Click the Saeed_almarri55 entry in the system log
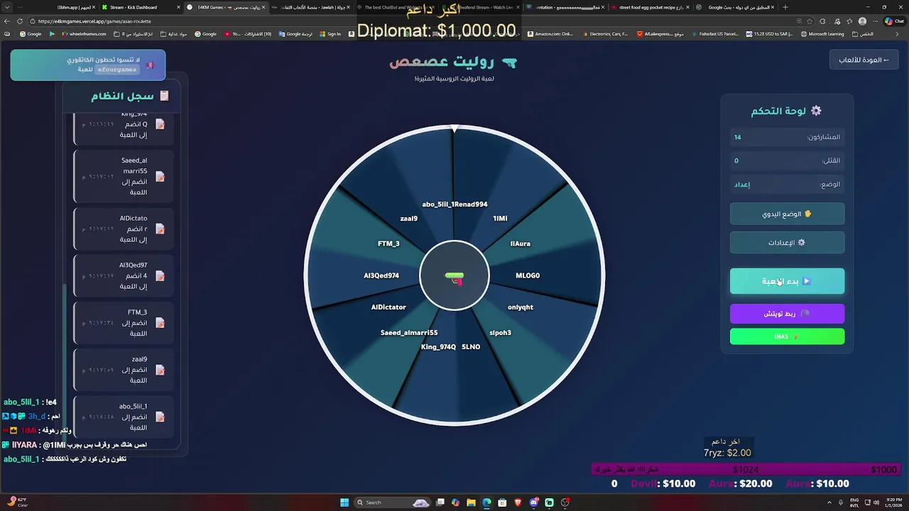 (x=124, y=176)
